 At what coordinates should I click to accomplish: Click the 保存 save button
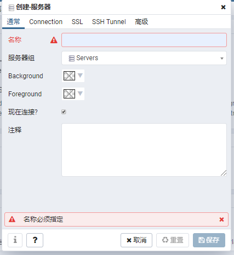[209, 240]
